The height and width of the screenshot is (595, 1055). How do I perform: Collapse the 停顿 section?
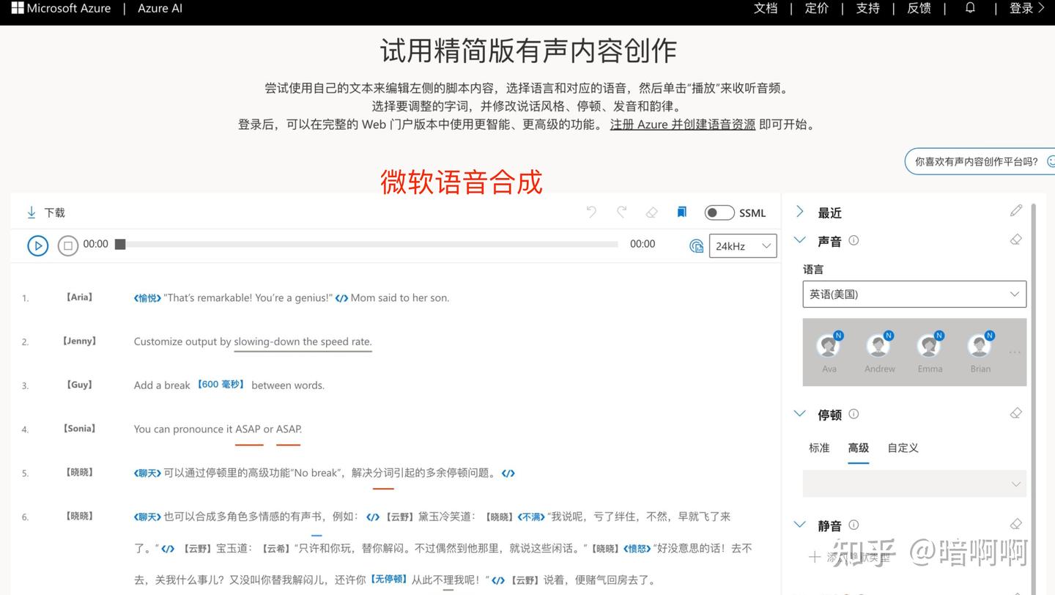(800, 413)
